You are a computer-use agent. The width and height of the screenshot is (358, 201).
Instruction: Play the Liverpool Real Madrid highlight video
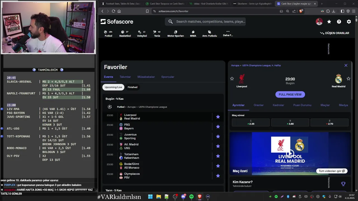(x=290, y=153)
